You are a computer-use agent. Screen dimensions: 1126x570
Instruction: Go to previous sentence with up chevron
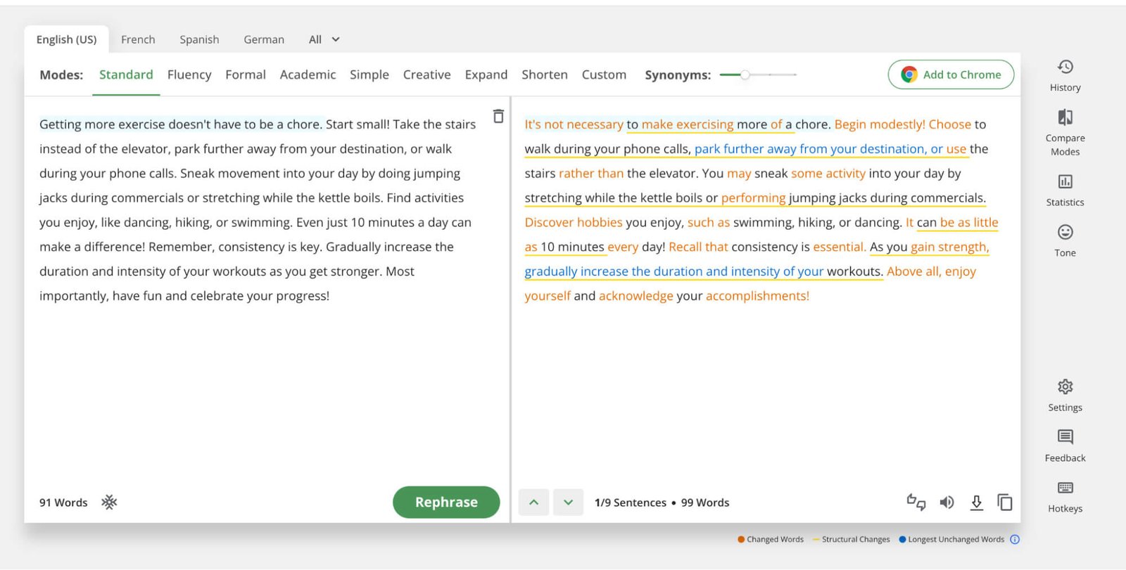pyautogui.click(x=533, y=503)
